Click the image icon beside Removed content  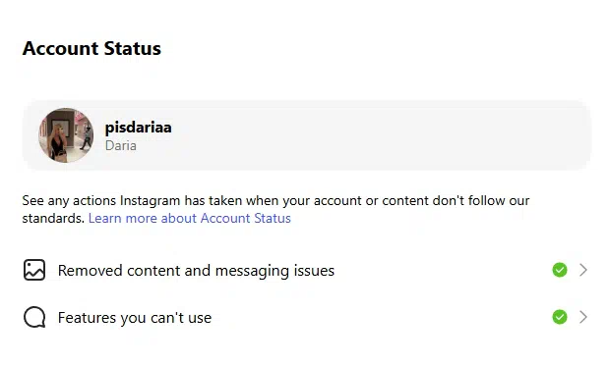34,270
